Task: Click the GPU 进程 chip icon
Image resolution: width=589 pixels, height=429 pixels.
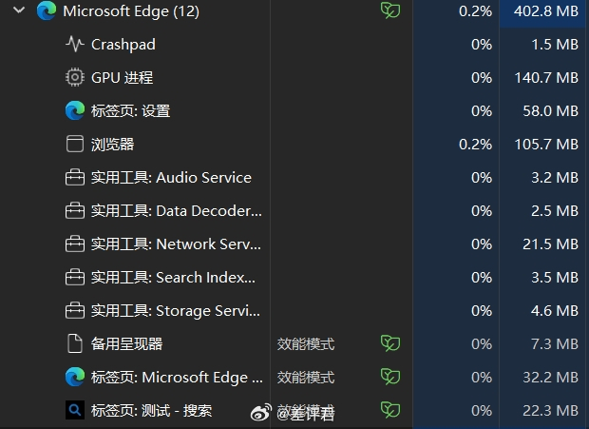Action: pos(75,77)
